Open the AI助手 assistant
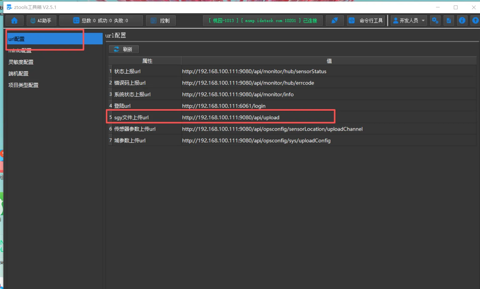 [x=41, y=21]
